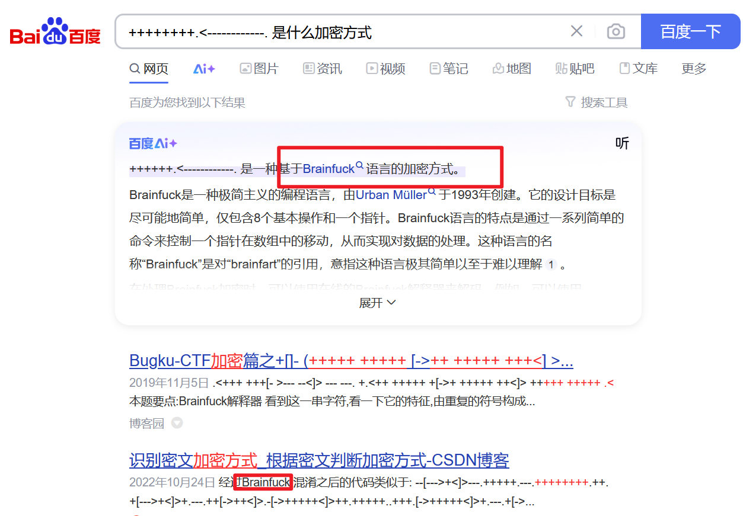The width and height of the screenshot is (743, 516).
Task: Click date text 2019年11月5日
Action: 169,383
